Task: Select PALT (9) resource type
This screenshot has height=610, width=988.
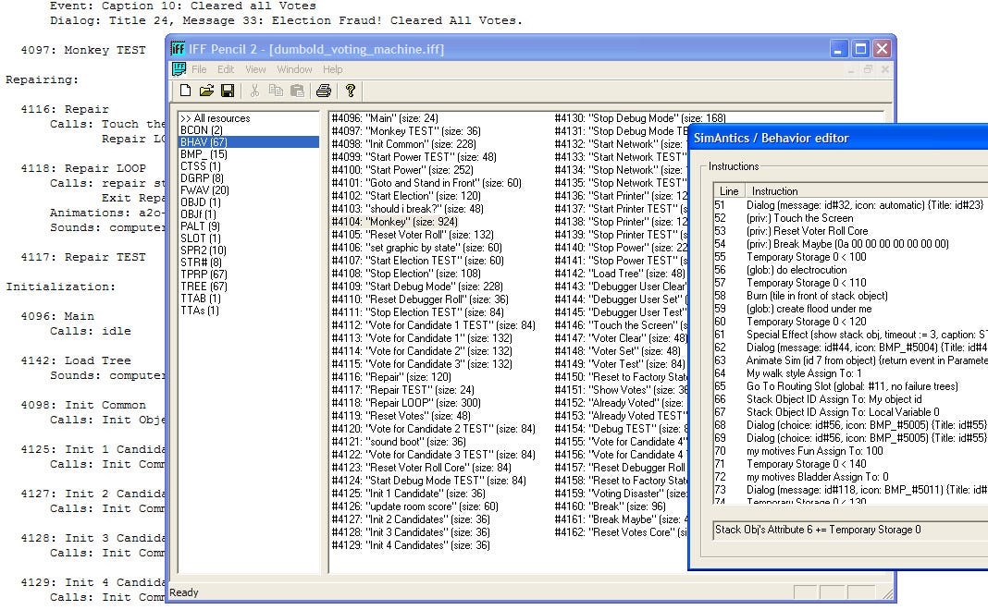Action: [201, 226]
